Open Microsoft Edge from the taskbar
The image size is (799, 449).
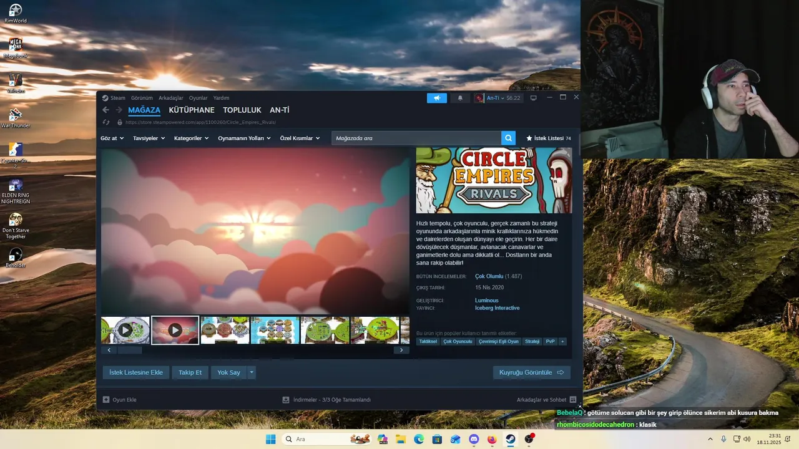[x=419, y=439]
